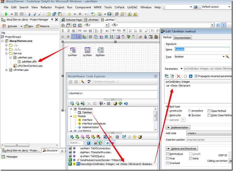Click the green Run button in toolbar
Screen dimensions: 233x171
point(6,14)
